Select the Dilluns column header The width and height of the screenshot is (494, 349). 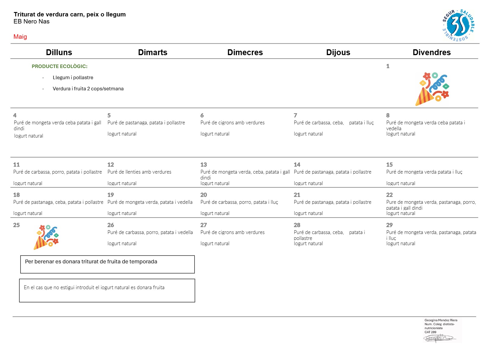59,52
